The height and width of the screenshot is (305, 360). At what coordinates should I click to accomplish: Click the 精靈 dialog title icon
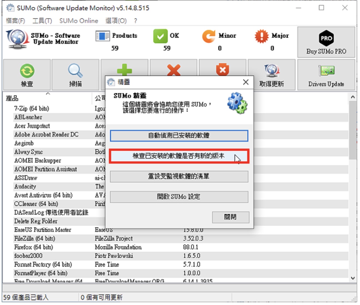pos(111,82)
